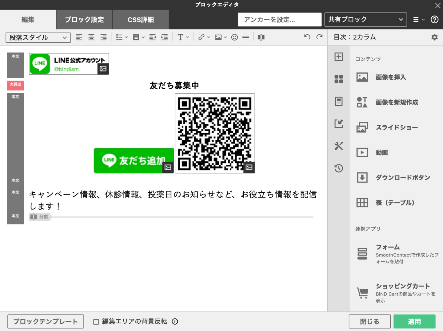Open the text formatting T menu
Image resolution: width=443 pixels, height=331 pixels.
tap(183, 37)
